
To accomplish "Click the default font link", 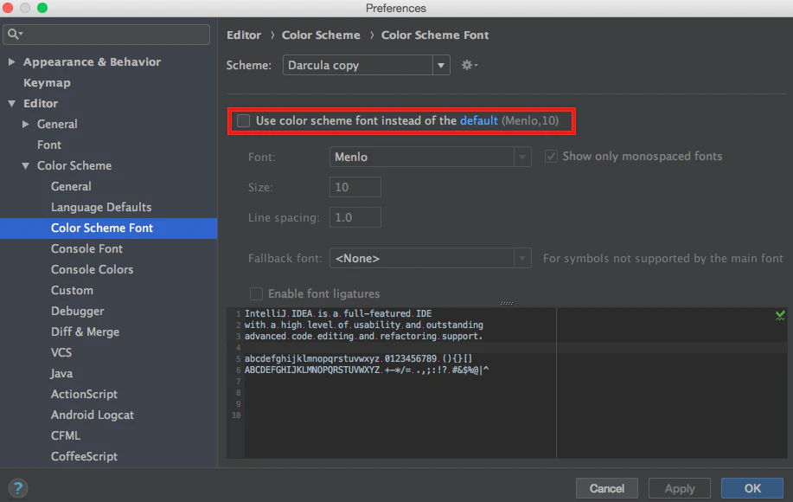I will coord(479,120).
